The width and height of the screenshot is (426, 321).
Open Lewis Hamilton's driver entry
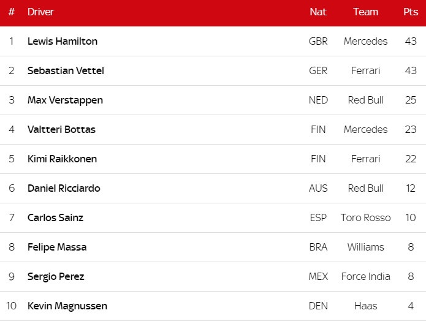(x=63, y=42)
